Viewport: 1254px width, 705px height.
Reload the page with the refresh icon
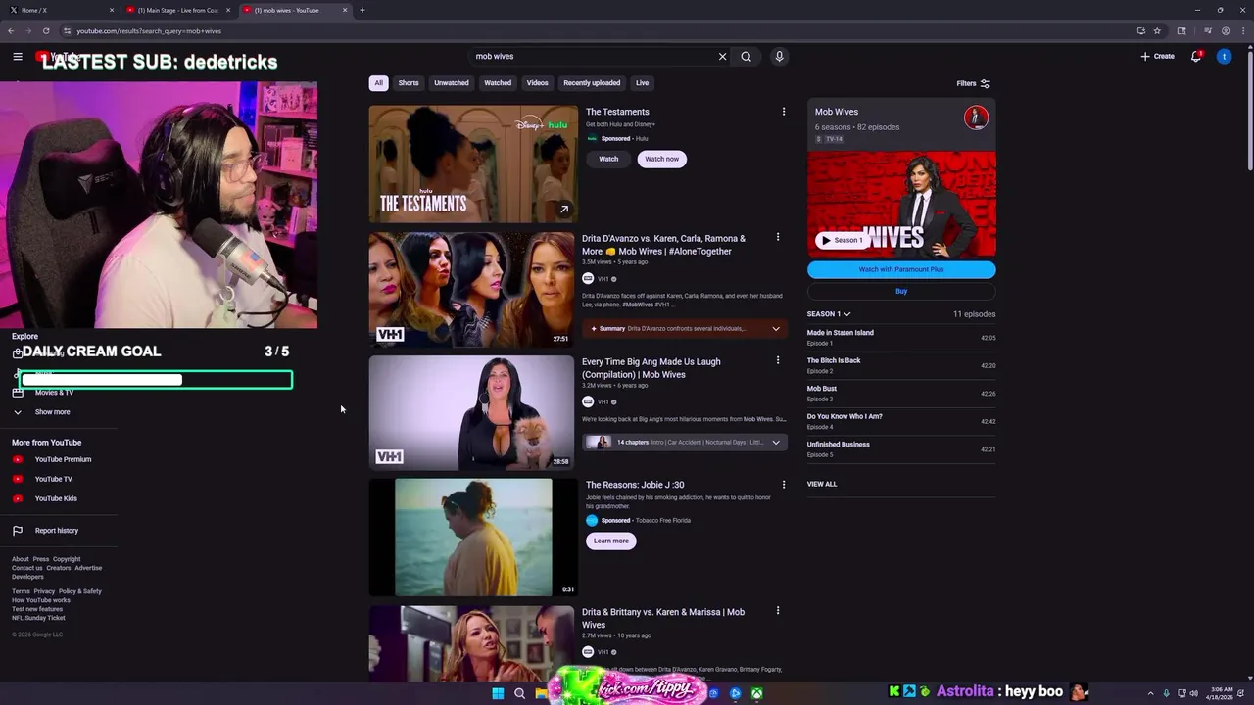click(x=46, y=31)
